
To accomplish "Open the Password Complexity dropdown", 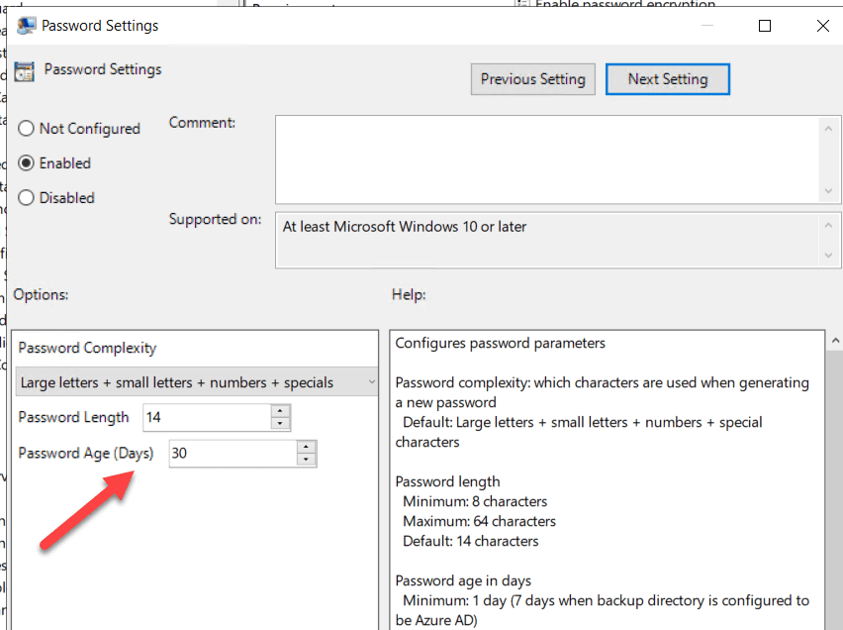I will click(371, 381).
